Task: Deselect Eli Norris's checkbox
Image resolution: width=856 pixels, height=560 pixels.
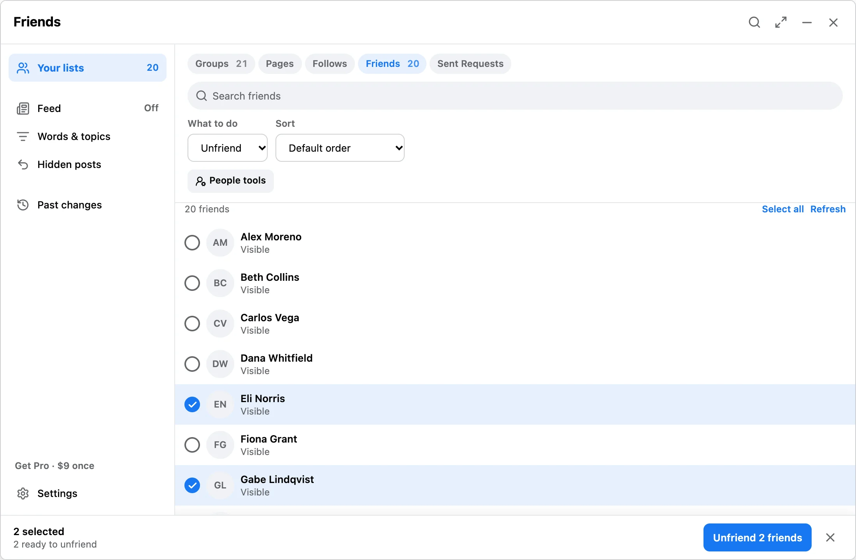Action: coord(192,404)
